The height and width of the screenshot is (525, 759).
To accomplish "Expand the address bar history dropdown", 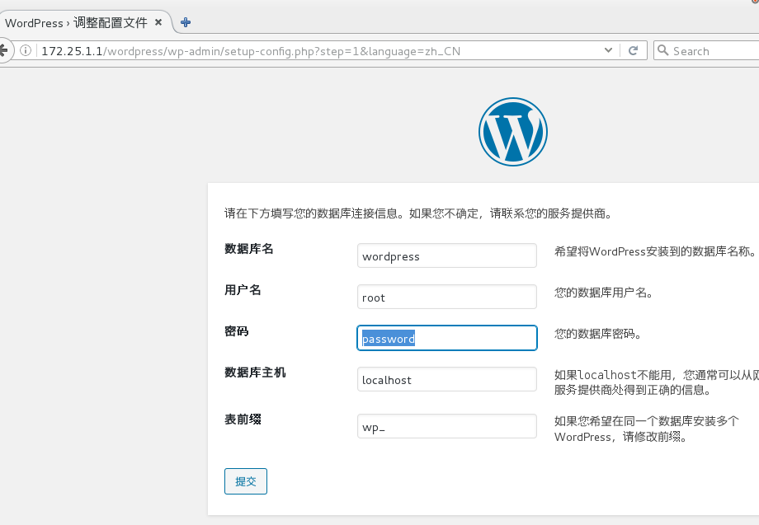I will click(x=609, y=50).
